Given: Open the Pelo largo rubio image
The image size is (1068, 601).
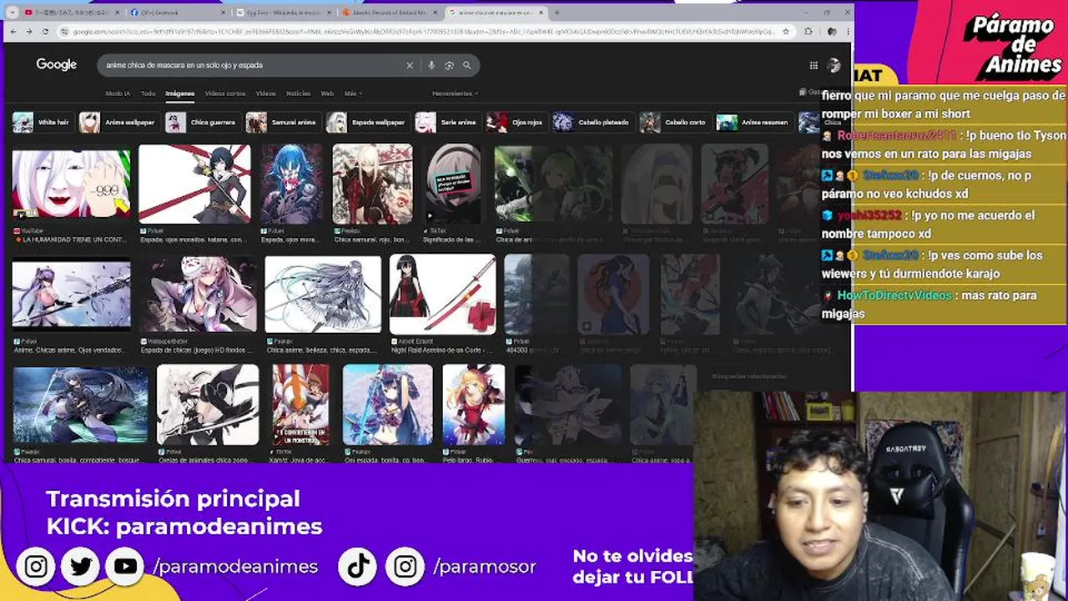Looking at the screenshot, I should tap(473, 405).
